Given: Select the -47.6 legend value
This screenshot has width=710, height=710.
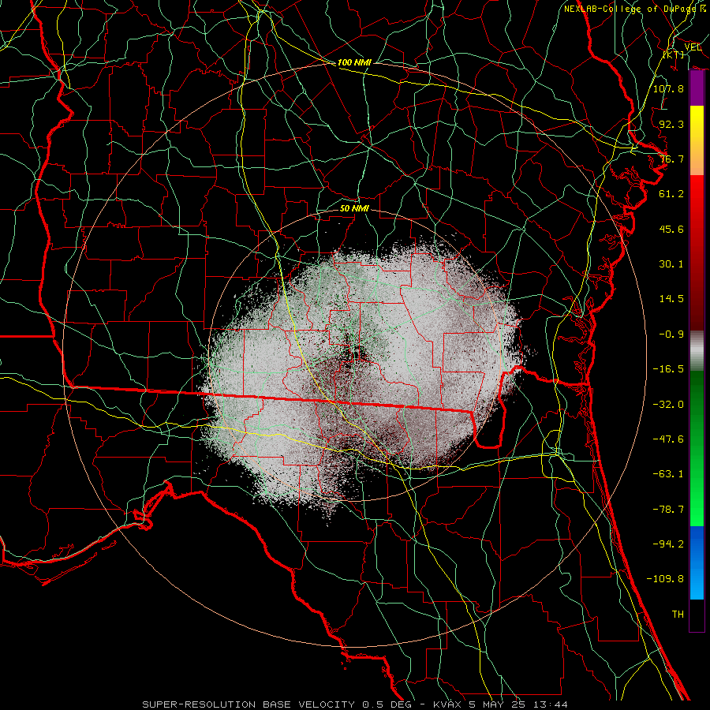Looking at the screenshot, I should 668,439.
